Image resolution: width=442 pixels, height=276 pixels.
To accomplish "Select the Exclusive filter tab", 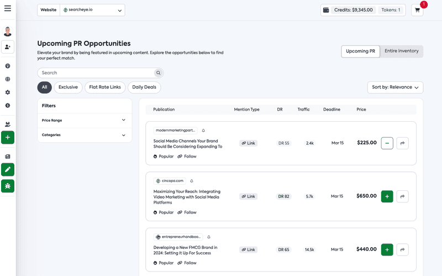I will tap(68, 87).
